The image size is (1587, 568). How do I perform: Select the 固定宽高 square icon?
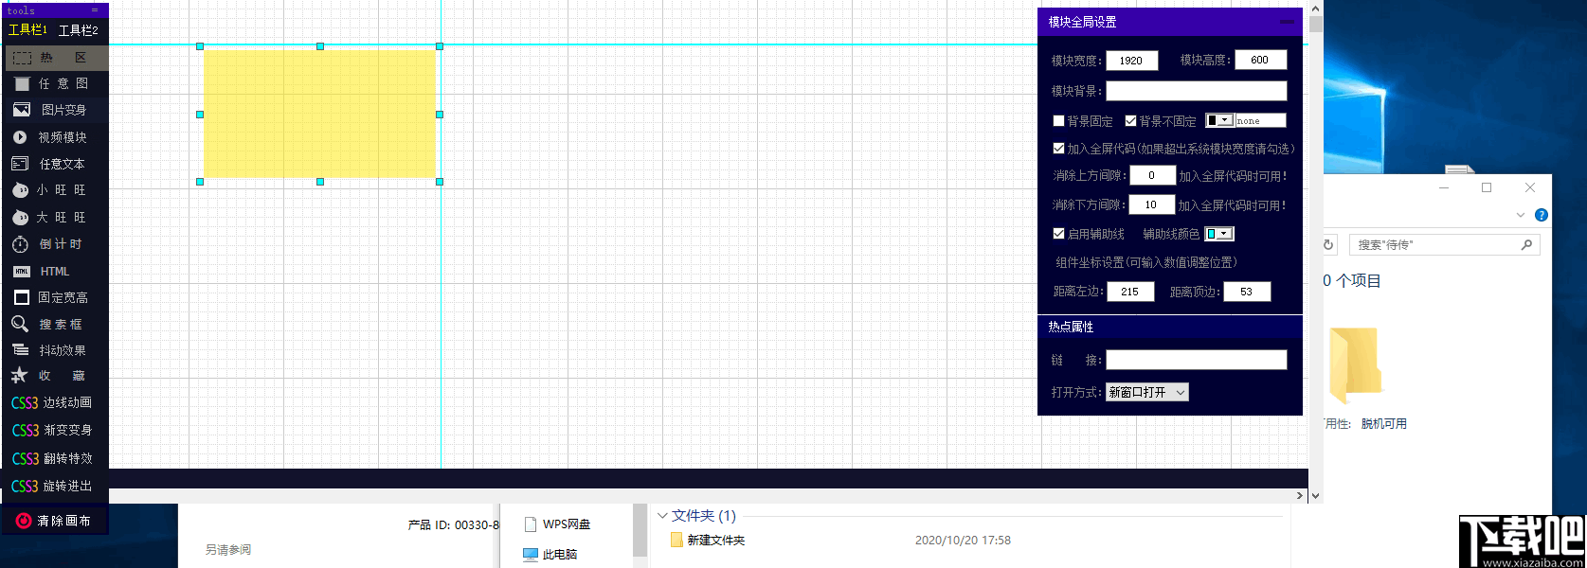tap(22, 297)
